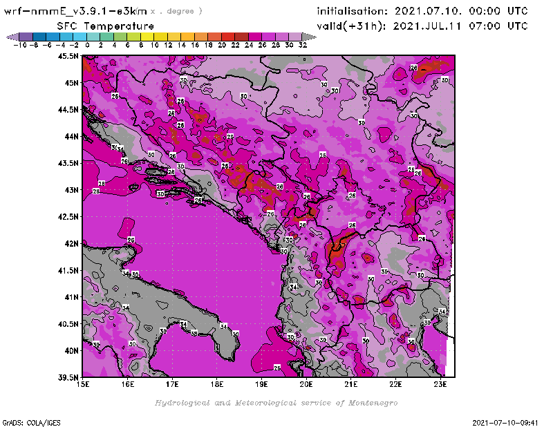
Task: Click the light purple below -10 legend arrow
Action: pyautogui.click(x=12, y=37)
